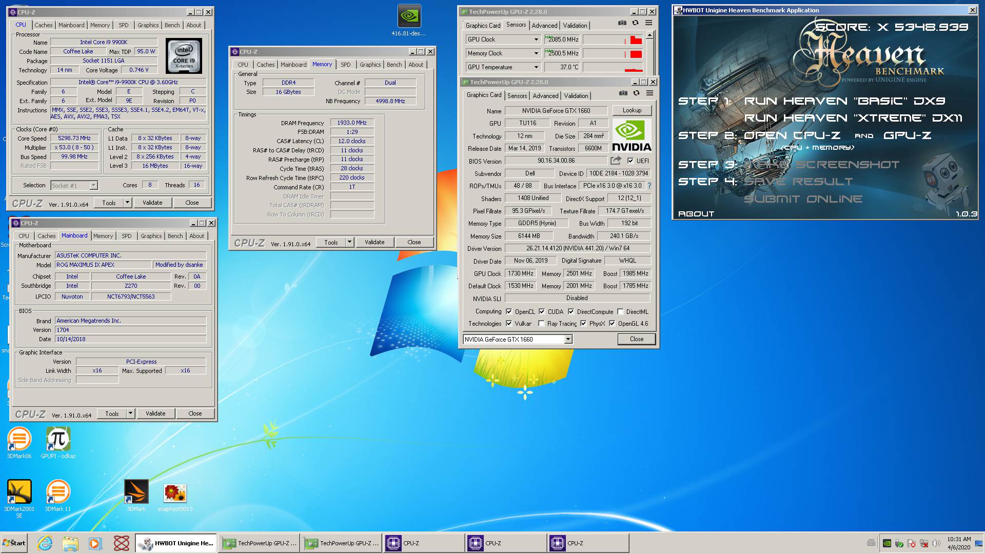Screen dimensions: 985x554
Task: Click the red knot icon pinned on taskbar
Action: click(121, 543)
